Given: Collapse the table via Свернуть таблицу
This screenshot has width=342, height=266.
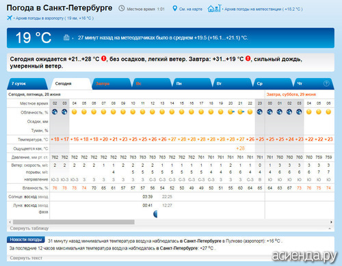Looking at the screenshot, I should pos(29,228).
